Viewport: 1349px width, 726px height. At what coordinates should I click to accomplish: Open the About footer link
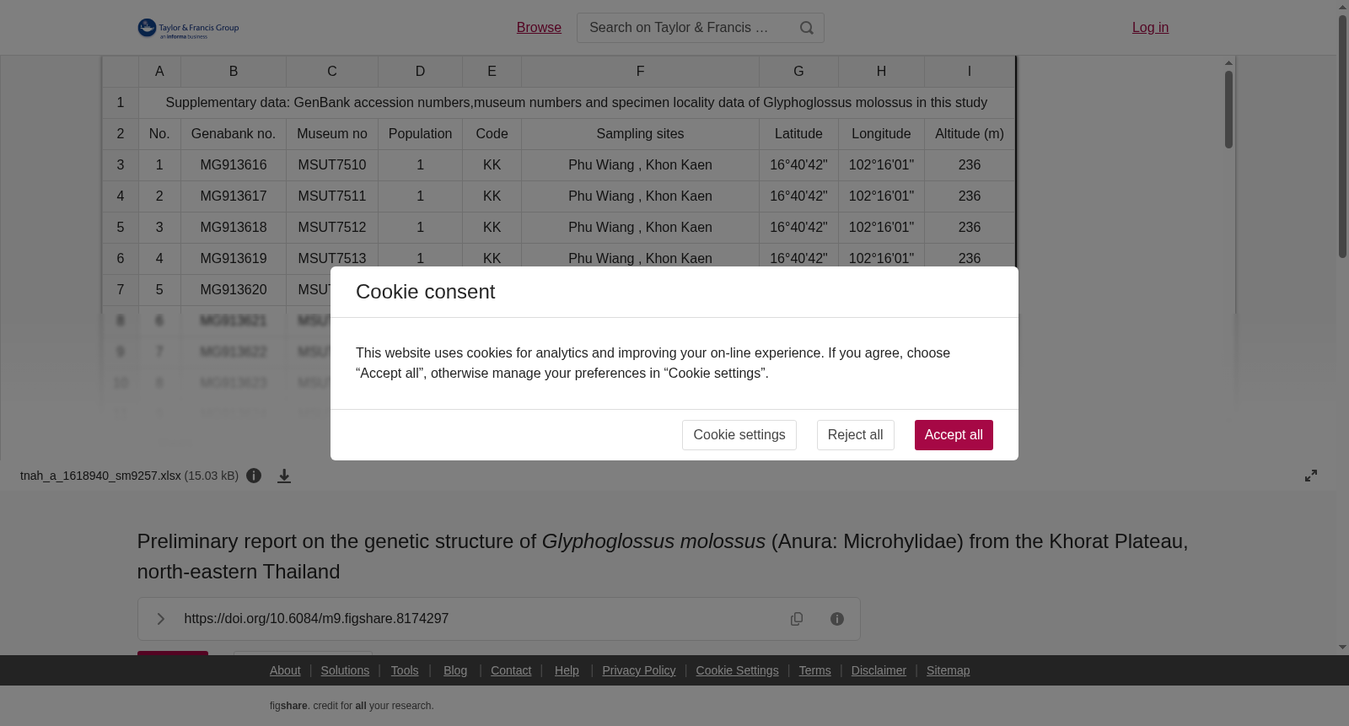285,670
